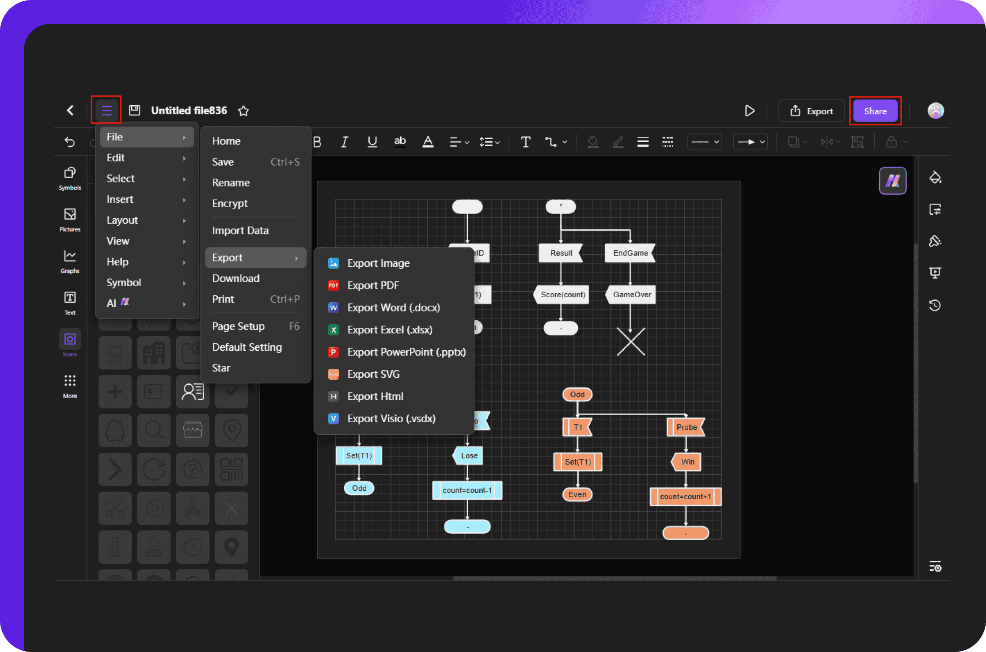Open the View menu

coord(146,241)
